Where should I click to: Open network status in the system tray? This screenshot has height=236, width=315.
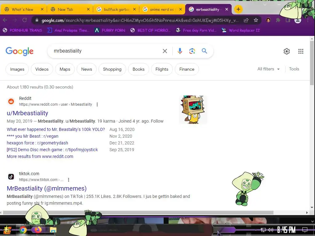click(263, 230)
